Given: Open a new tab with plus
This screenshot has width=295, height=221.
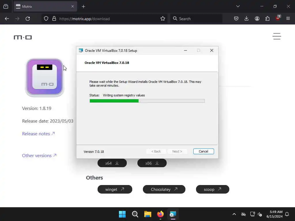Looking at the screenshot, I should [84, 7].
